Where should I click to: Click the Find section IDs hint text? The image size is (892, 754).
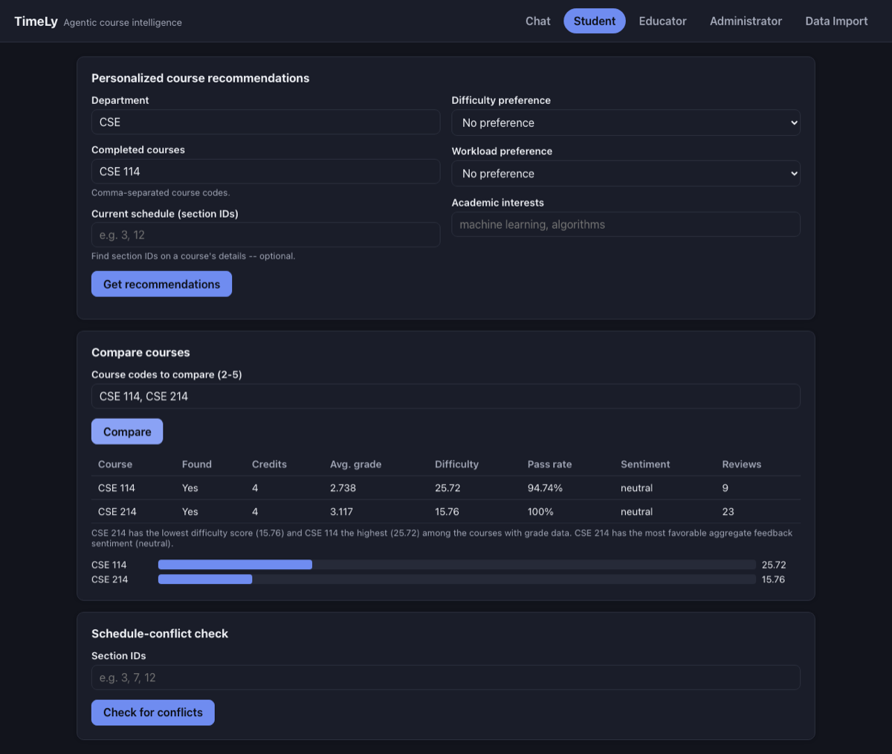tap(193, 256)
